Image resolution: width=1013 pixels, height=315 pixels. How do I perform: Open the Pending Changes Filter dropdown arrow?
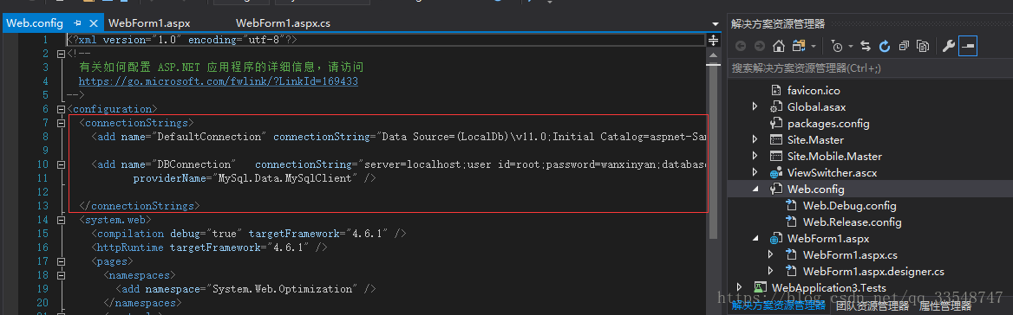pyautogui.click(x=851, y=47)
